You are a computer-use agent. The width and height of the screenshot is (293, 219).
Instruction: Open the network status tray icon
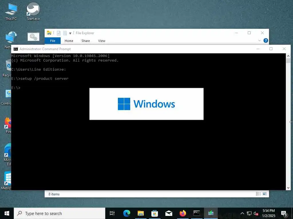click(x=249, y=213)
